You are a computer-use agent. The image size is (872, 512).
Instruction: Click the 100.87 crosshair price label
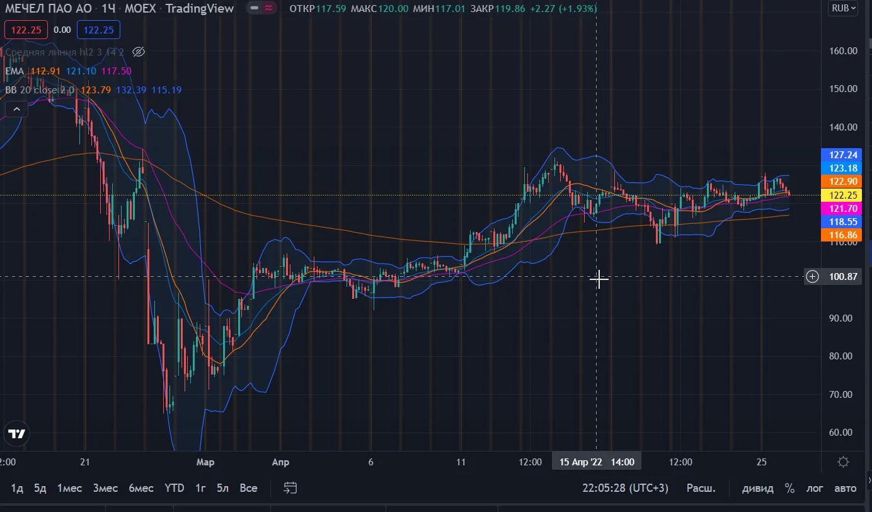click(x=844, y=276)
